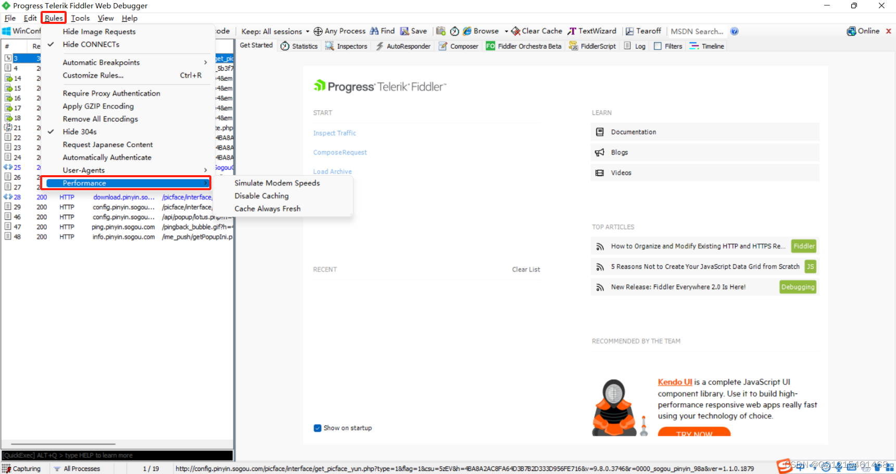Click Load Archive link
Screen dimensions: 896x474
[x=332, y=172]
